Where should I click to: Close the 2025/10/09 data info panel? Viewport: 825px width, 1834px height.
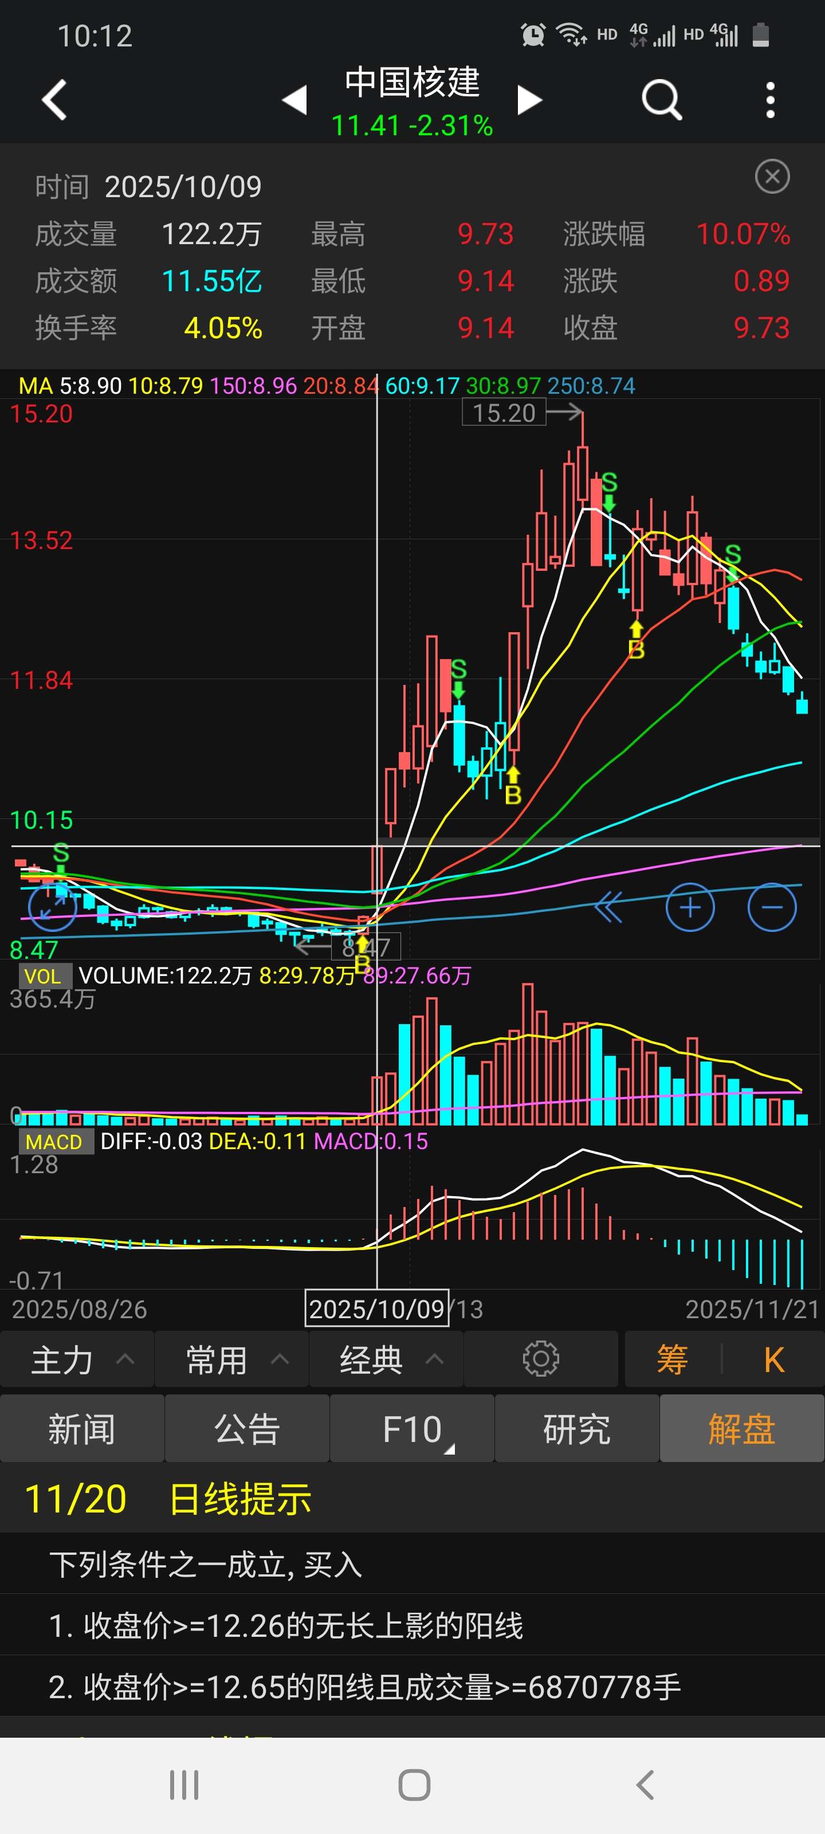[772, 177]
